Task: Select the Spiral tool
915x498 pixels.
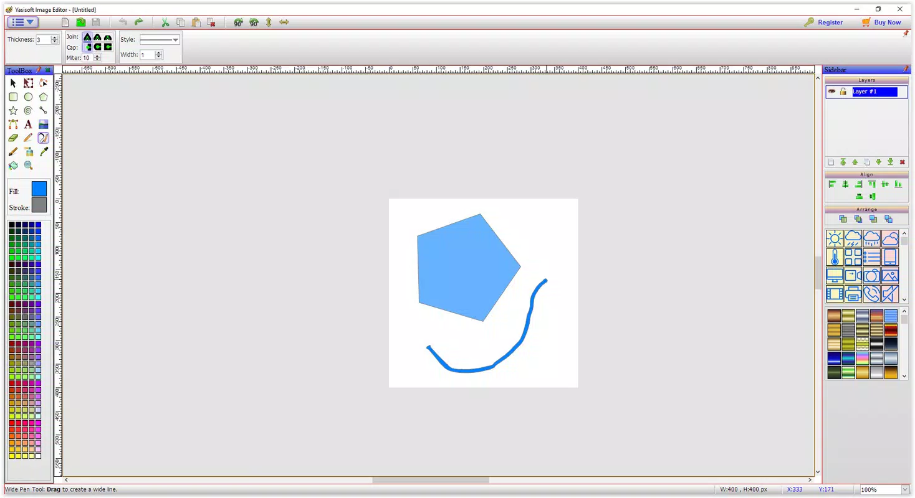Action: click(x=28, y=110)
